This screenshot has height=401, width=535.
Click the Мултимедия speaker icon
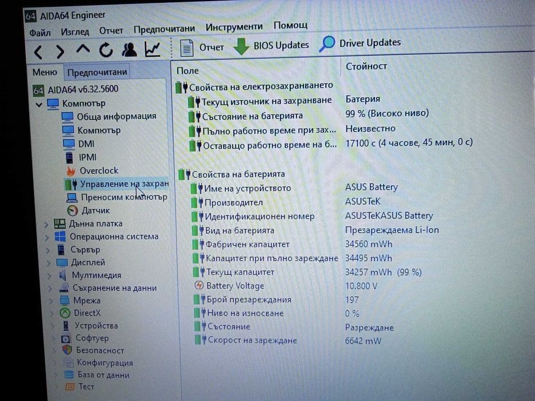coord(63,275)
